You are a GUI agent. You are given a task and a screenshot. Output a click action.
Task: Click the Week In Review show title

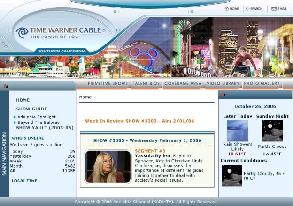pos(139,121)
